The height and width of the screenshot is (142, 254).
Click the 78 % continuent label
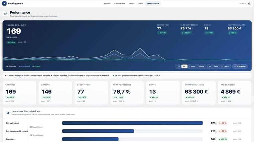tap(37, 135)
